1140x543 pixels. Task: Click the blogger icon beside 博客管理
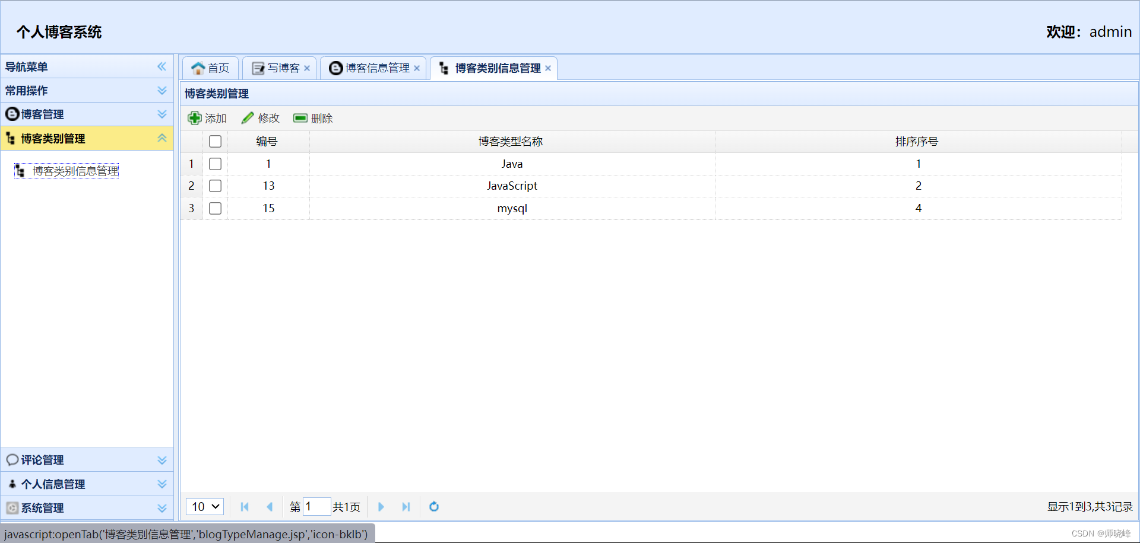(12, 114)
